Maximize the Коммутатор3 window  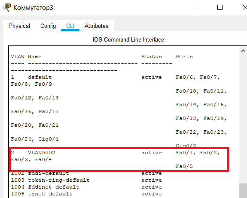pos(220,7)
